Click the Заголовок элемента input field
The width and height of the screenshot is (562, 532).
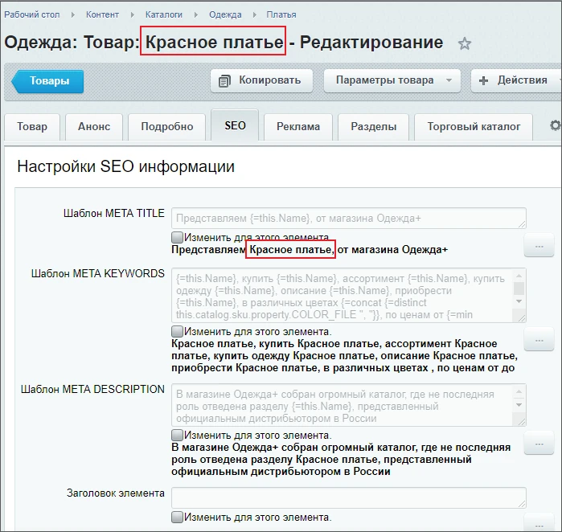point(349,497)
